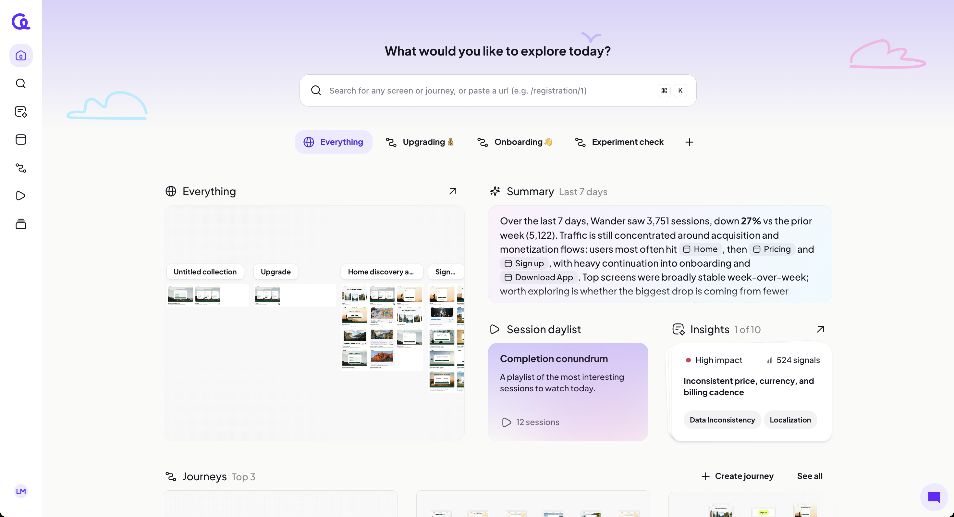Click the LM user avatar
This screenshot has height=517, width=954.
click(21, 491)
